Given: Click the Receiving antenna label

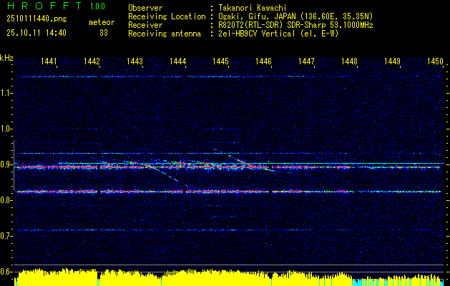Looking at the screenshot, I should coord(165,34).
